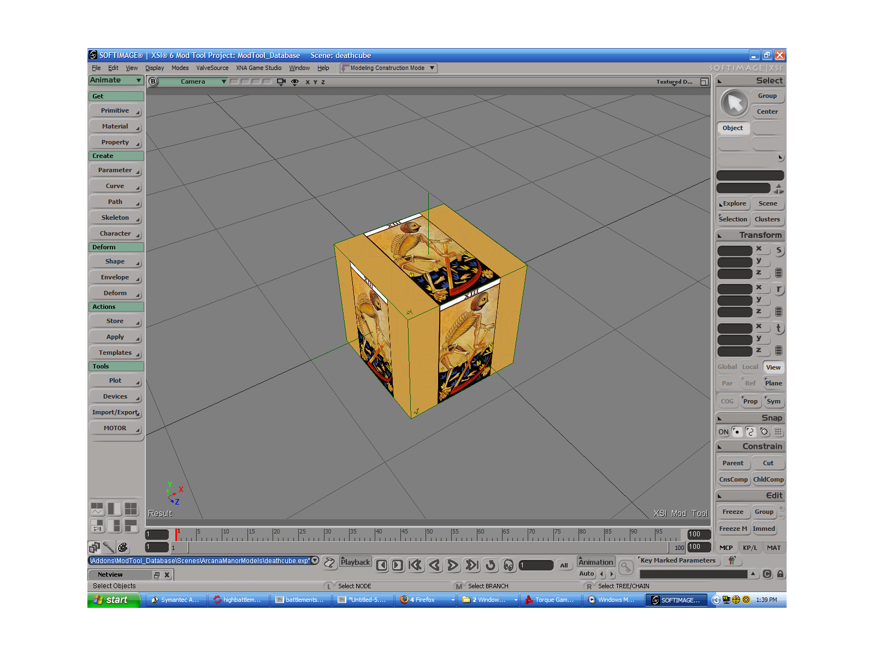Play the animation forward
Image resolution: width=874 pixels, height=656 pixels.
pyautogui.click(x=453, y=565)
